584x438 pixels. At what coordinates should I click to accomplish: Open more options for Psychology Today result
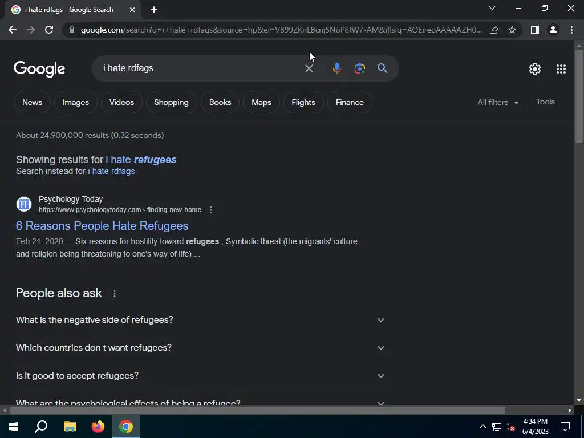pyautogui.click(x=211, y=210)
